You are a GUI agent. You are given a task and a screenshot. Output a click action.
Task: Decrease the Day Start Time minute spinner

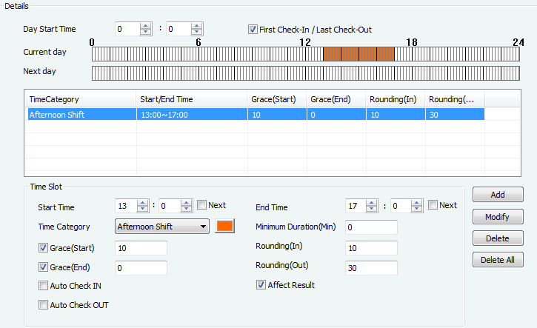point(196,33)
